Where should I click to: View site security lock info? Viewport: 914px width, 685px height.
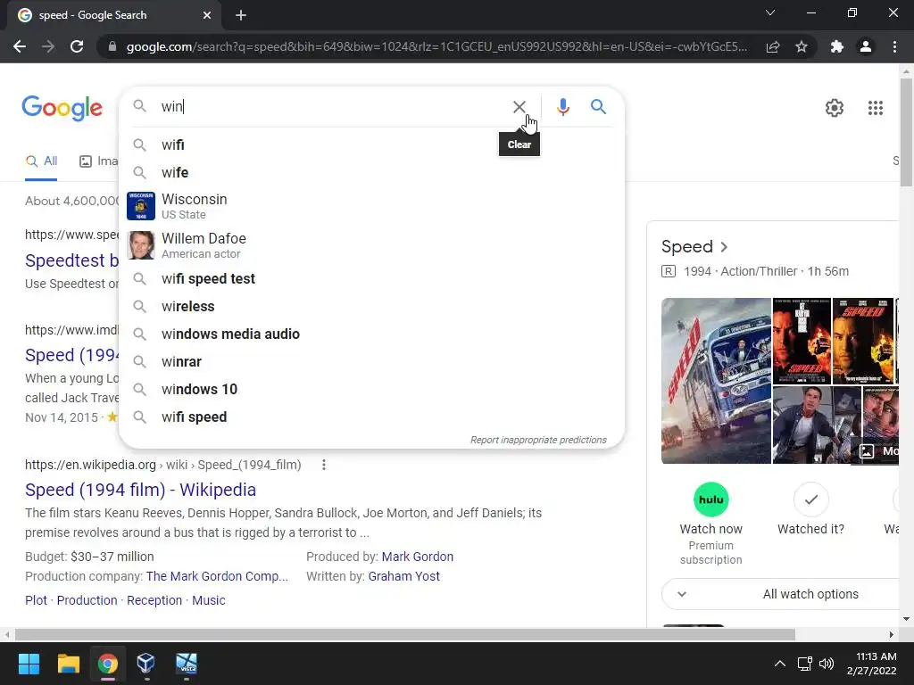tap(112, 46)
